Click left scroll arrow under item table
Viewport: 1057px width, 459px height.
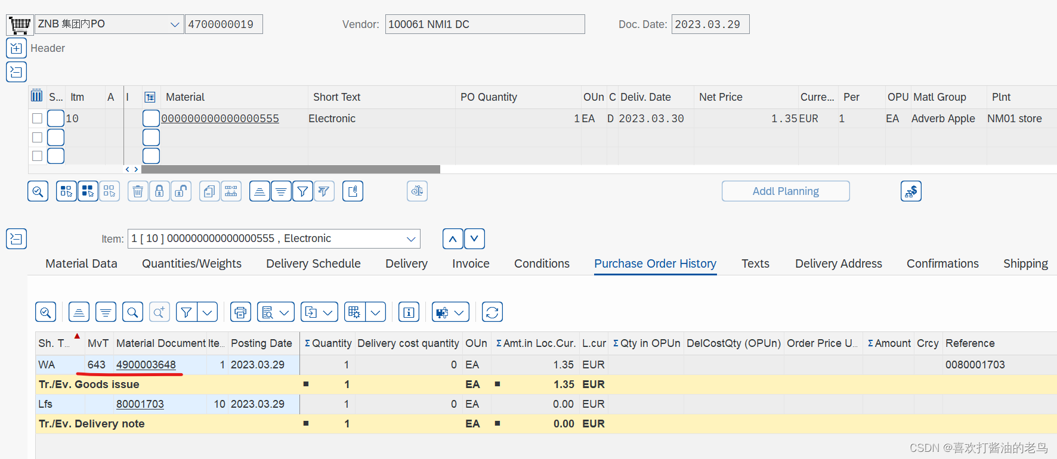tap(127, 170)
